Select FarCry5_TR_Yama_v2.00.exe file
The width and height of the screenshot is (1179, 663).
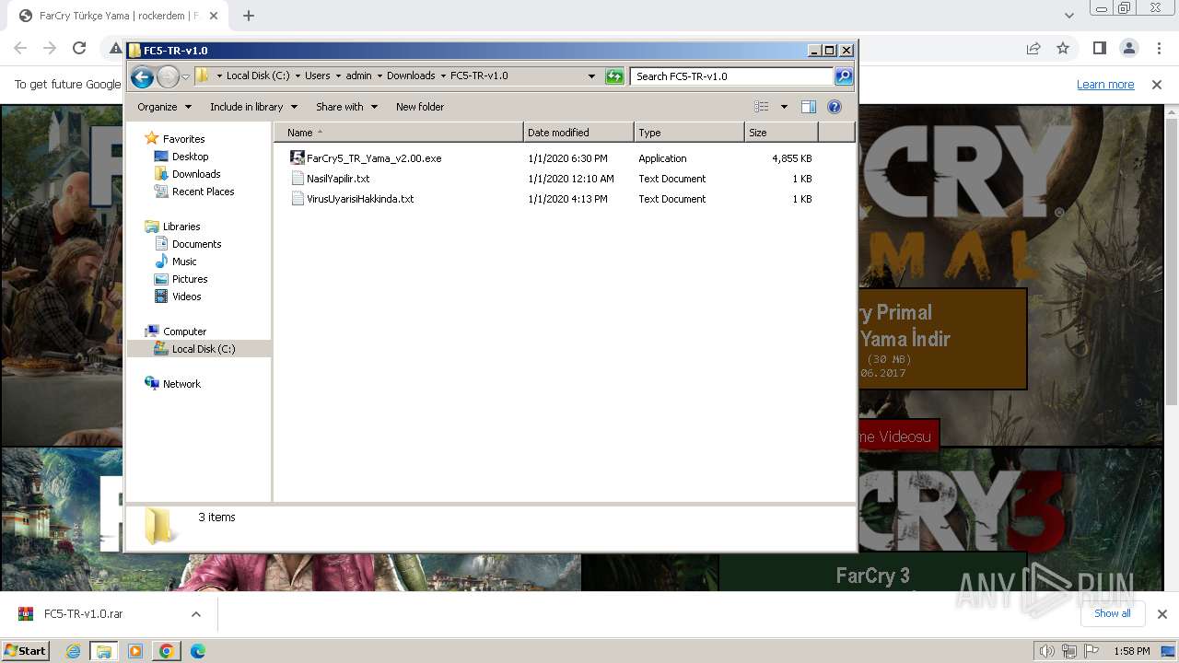click(x=374, y=158)
